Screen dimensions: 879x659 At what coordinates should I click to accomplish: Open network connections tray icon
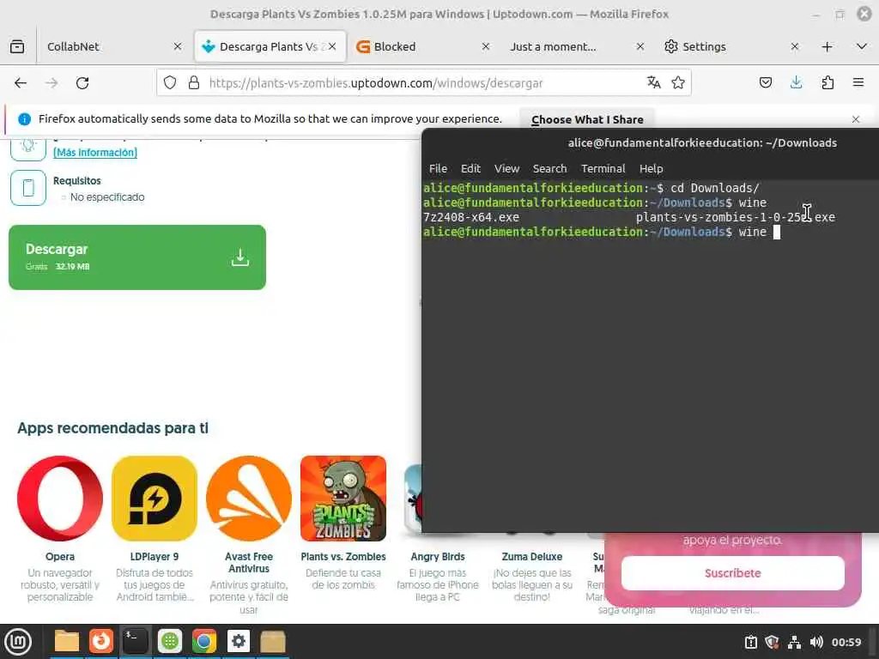(x=794, y=642)
